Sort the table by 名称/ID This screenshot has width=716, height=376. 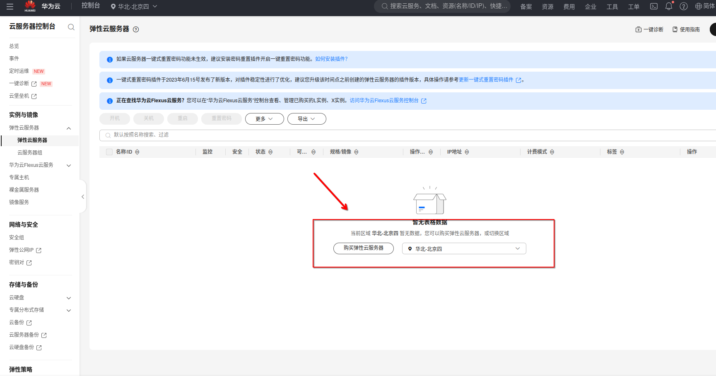click(137, 152)
